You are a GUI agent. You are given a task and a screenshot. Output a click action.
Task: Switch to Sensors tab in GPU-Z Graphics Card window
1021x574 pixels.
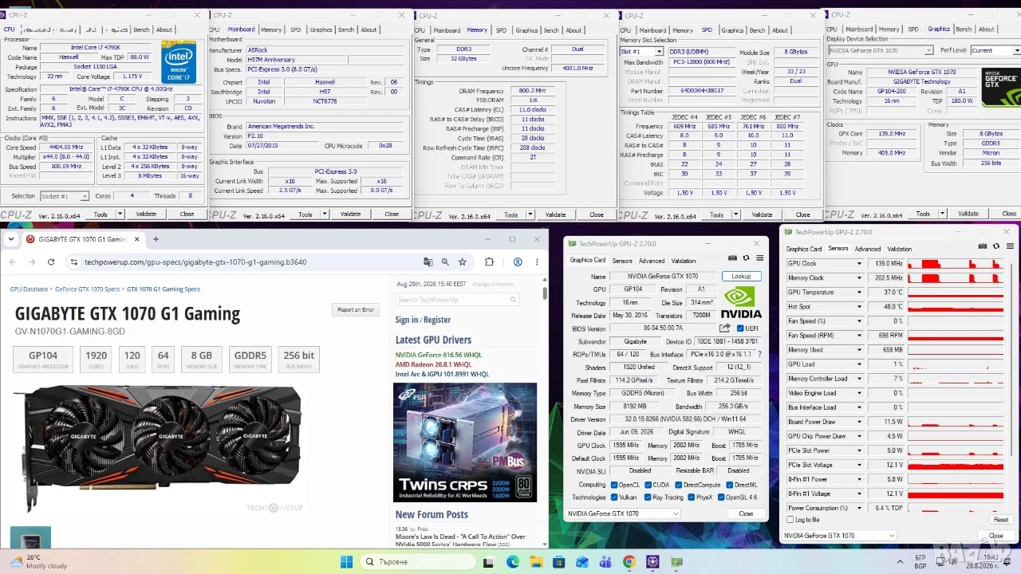622,261
